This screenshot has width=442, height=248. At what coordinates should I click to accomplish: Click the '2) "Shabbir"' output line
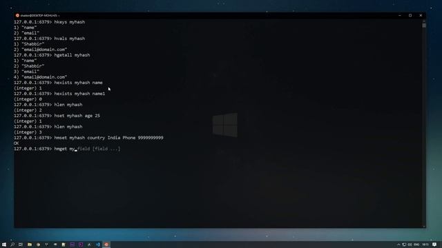[29, 66]
